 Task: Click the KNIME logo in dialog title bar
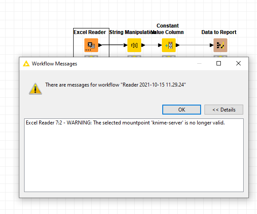click(26, 63)
